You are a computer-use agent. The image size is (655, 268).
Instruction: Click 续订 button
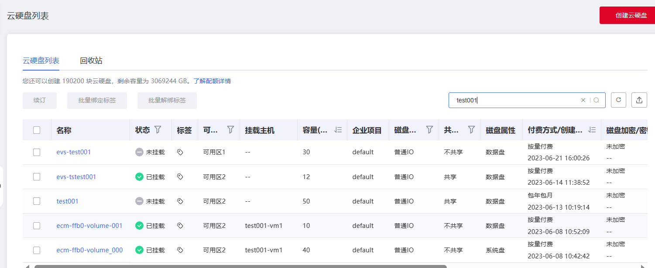coord(39,100)
